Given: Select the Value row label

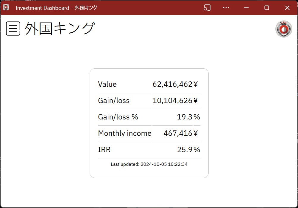Looking at the screenshot, I should pos(107,84).
